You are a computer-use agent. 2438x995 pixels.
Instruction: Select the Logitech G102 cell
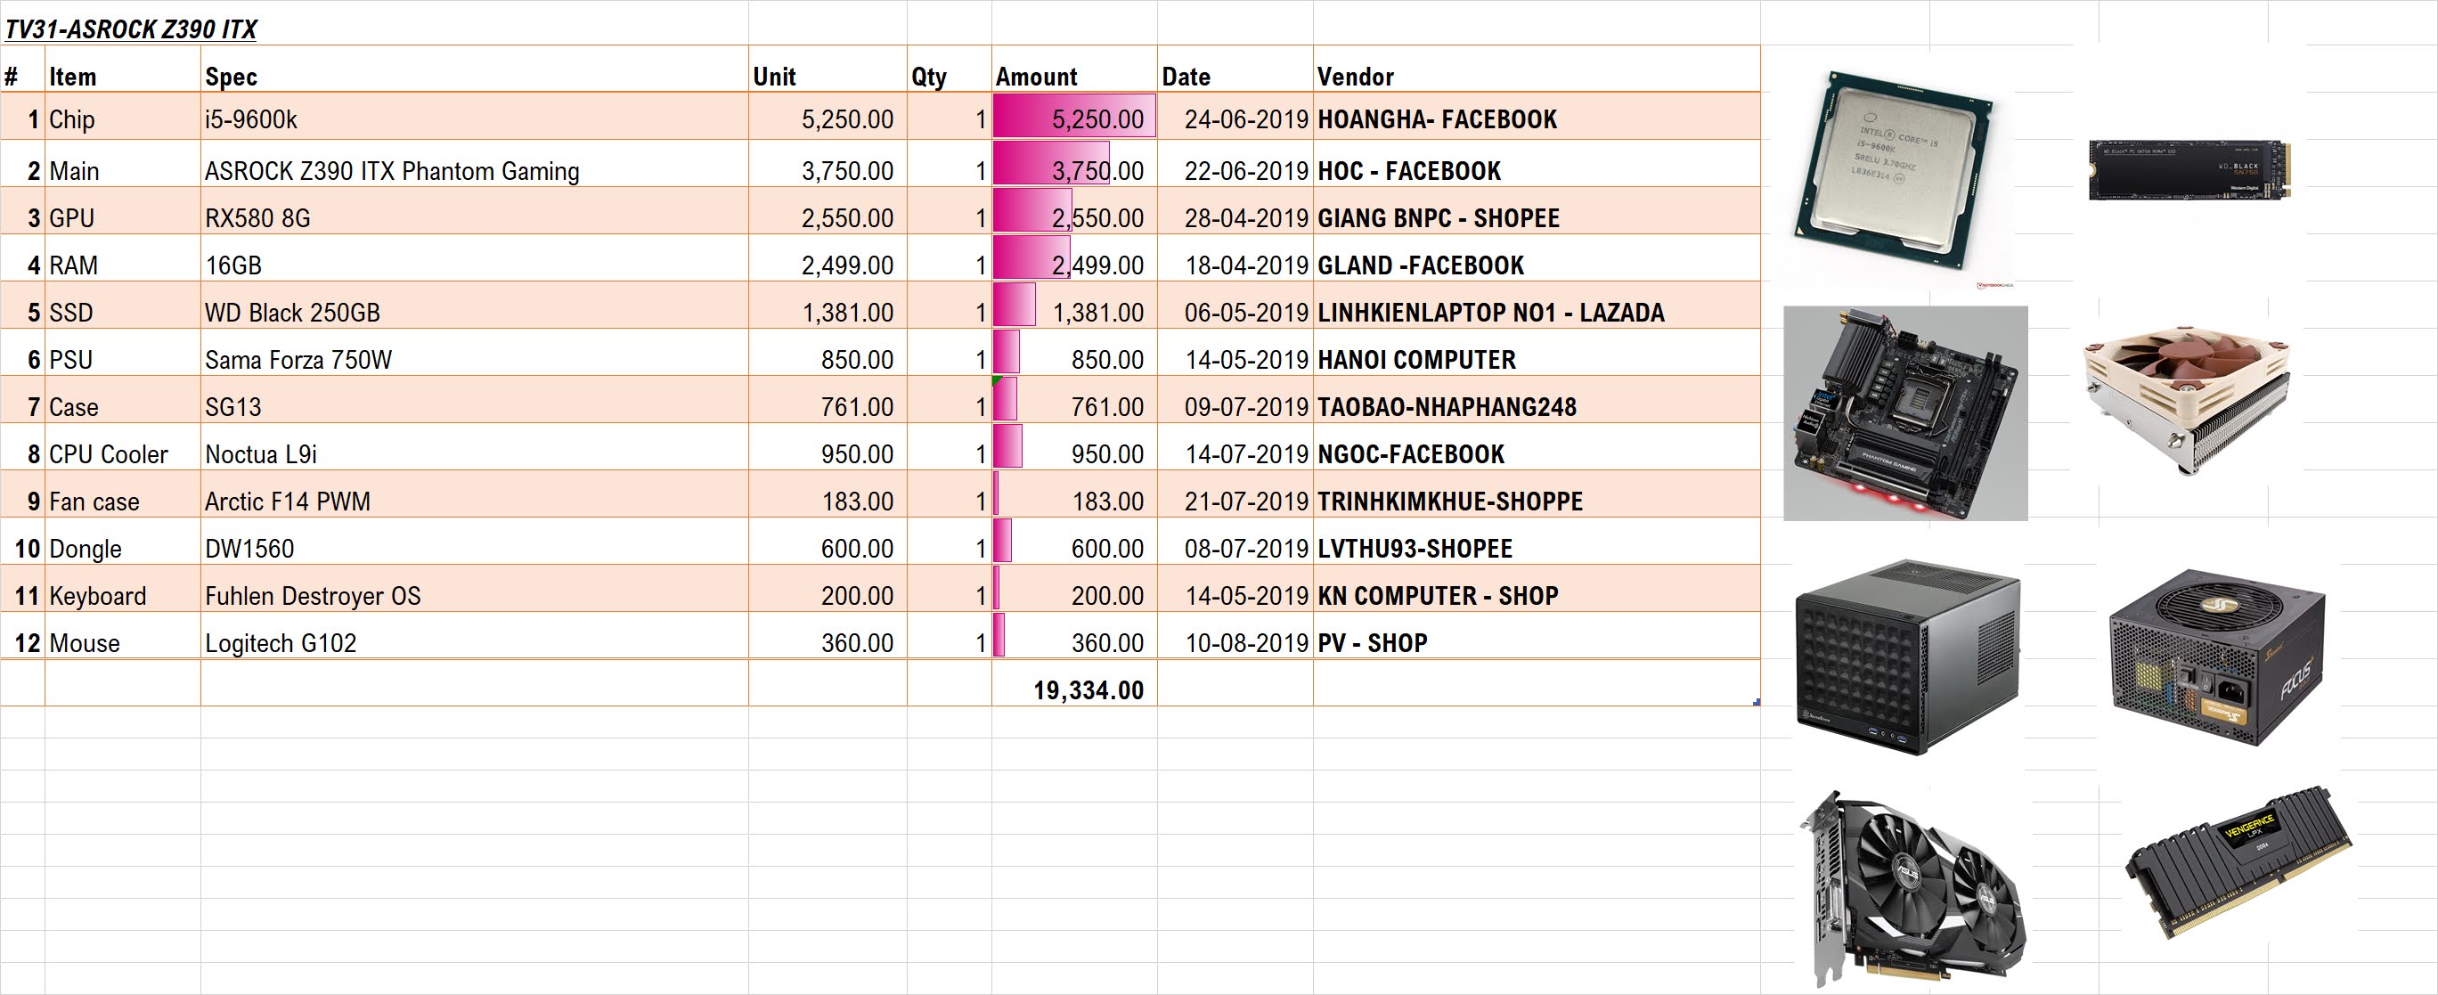(x=474, y=637)
